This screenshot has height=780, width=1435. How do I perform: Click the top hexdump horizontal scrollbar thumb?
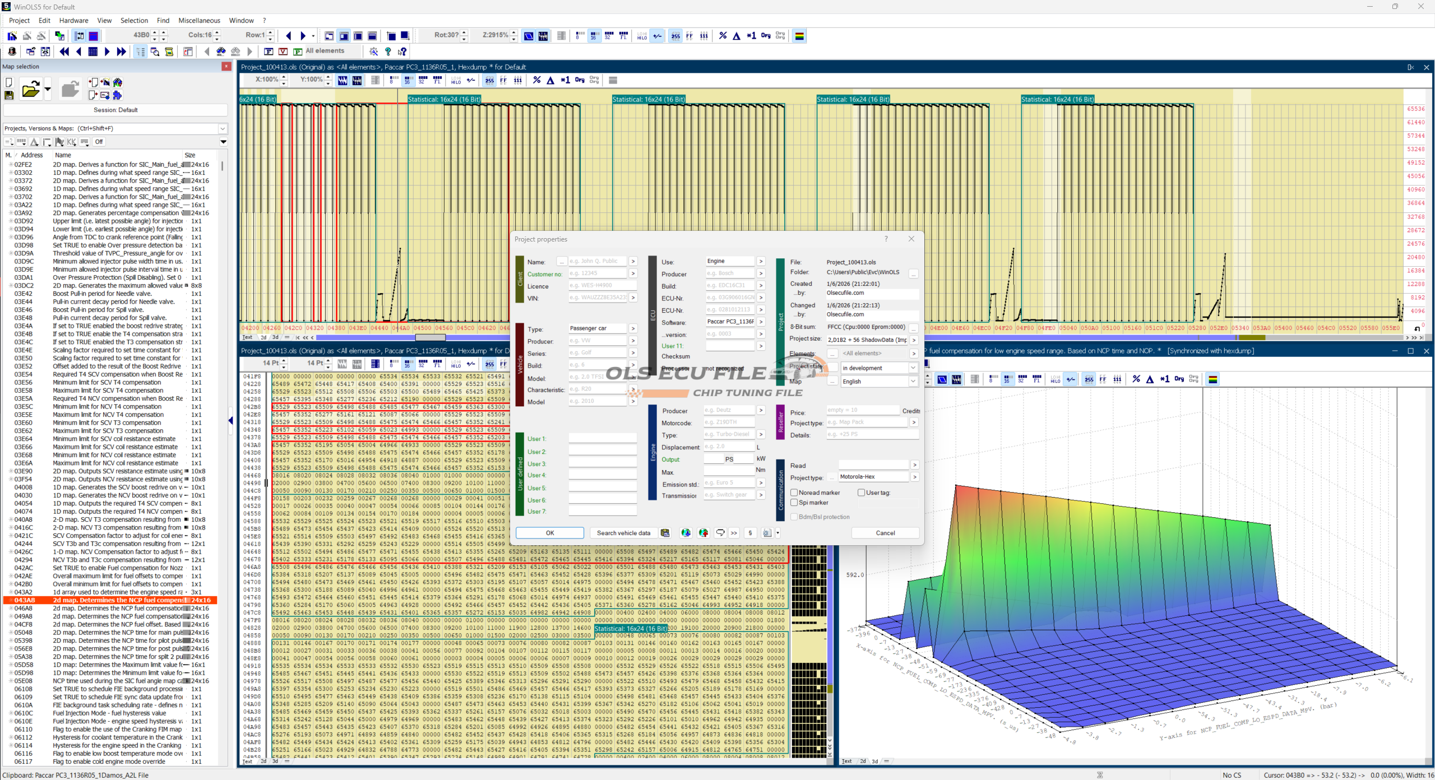[x=430, y=337]
